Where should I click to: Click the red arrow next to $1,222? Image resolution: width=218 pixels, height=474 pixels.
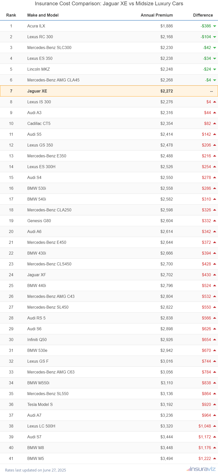tap(214, 458)
